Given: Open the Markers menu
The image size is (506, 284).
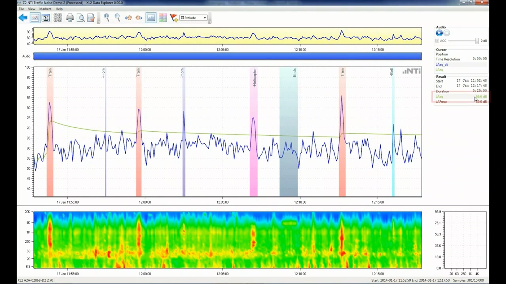Looking at the screenshot, I should tap(45, 9).
